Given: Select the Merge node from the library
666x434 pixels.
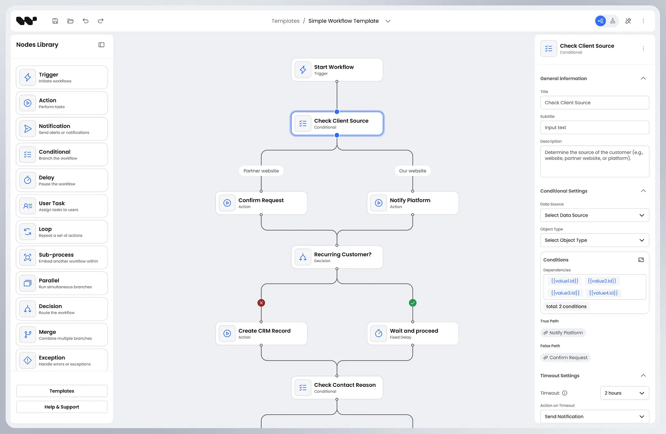Looking at the screenshot, I should tap(61, 334).
